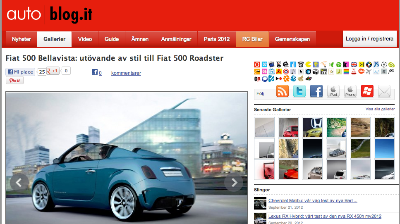Open the RC Bilar tab

(253, 39)
